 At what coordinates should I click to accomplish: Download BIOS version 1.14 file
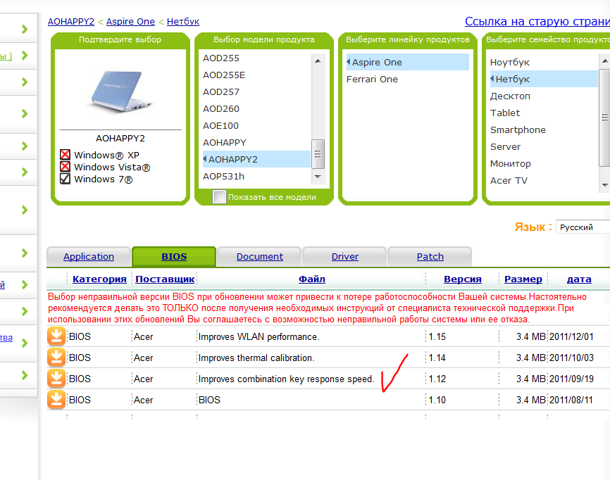click(56, 358)
